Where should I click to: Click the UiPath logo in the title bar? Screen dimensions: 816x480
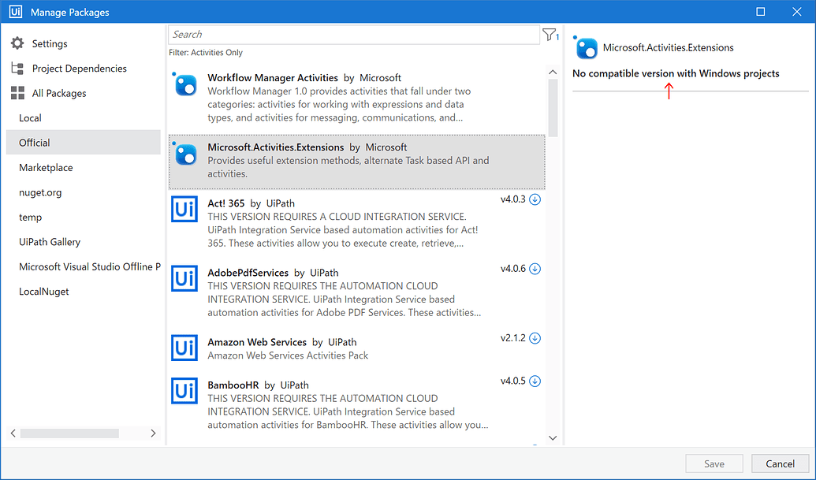pos(16,11)
